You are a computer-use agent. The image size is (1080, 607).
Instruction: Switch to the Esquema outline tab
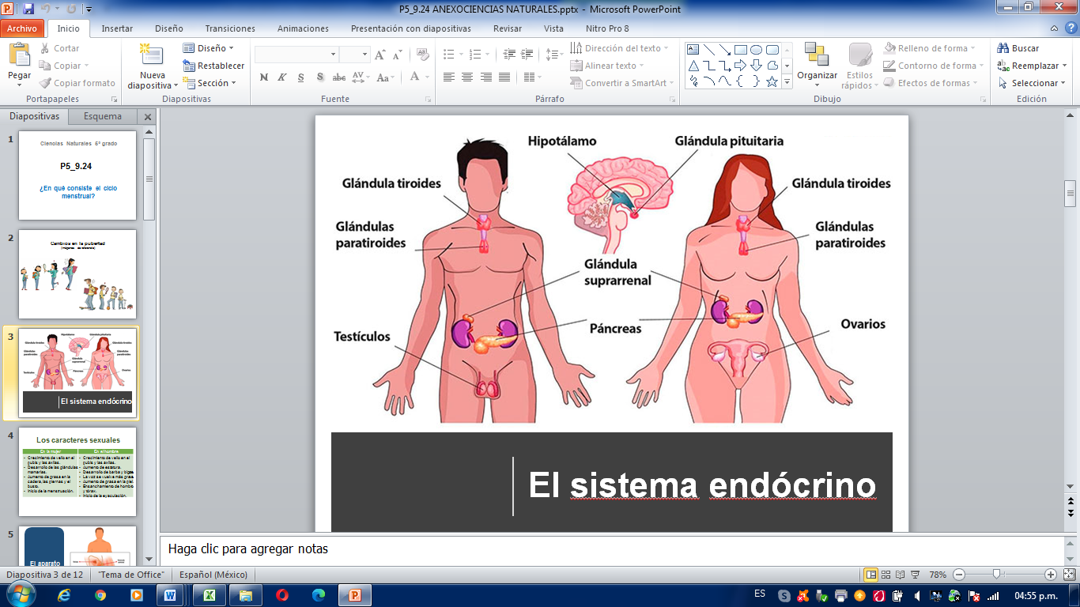tap(103, 116)
